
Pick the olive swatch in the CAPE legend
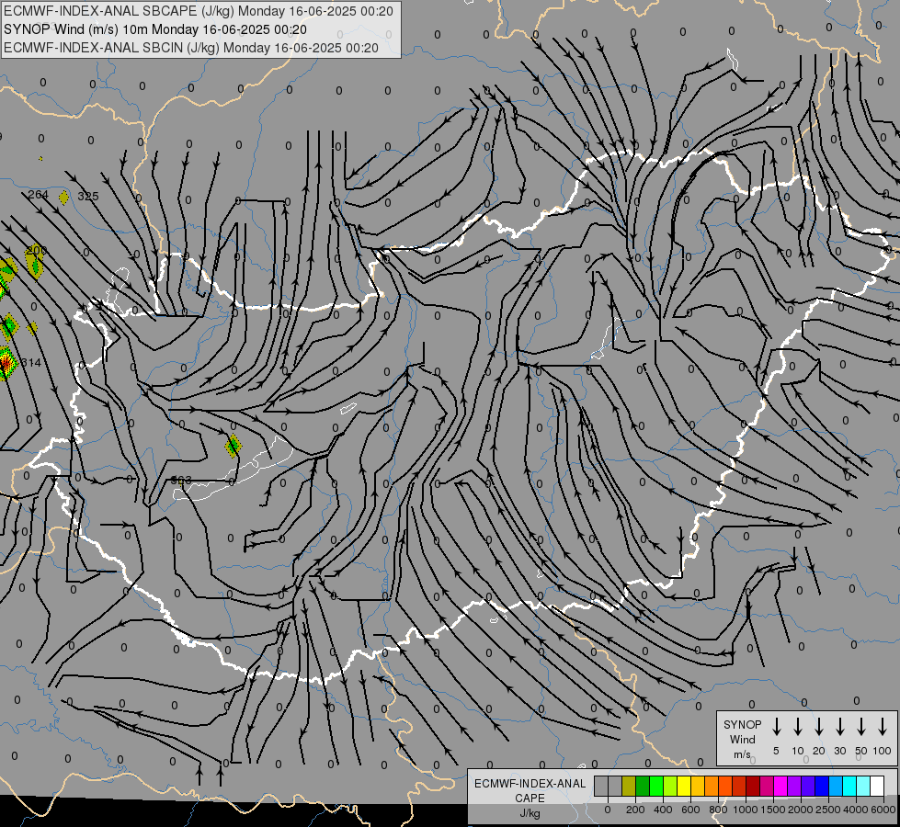tap(629, 786)
